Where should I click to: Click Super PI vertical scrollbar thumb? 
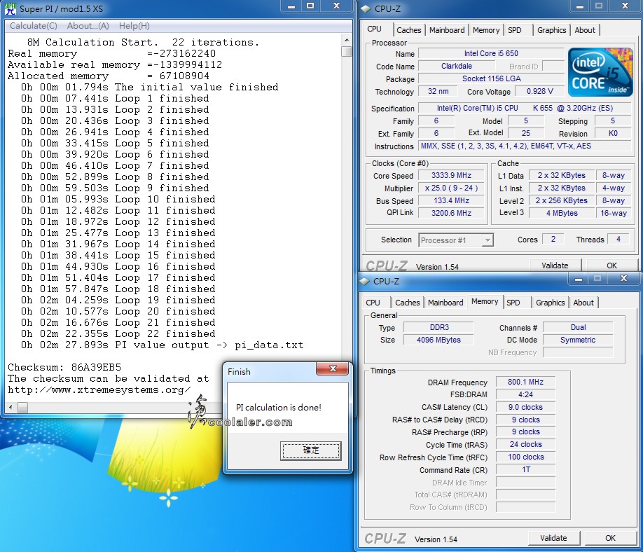coord(347,51)
